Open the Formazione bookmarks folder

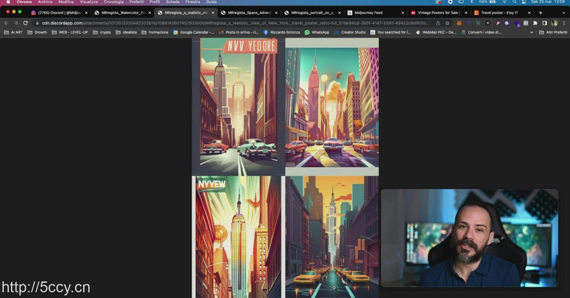click(155, 32)
